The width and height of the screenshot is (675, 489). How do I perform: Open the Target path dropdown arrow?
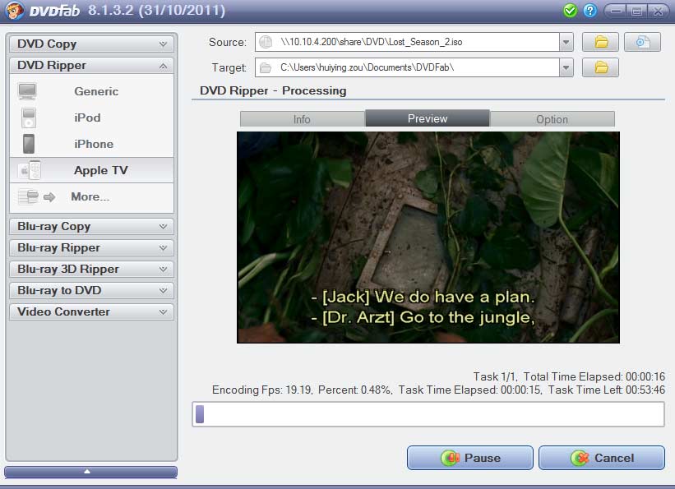pos(566,67)
